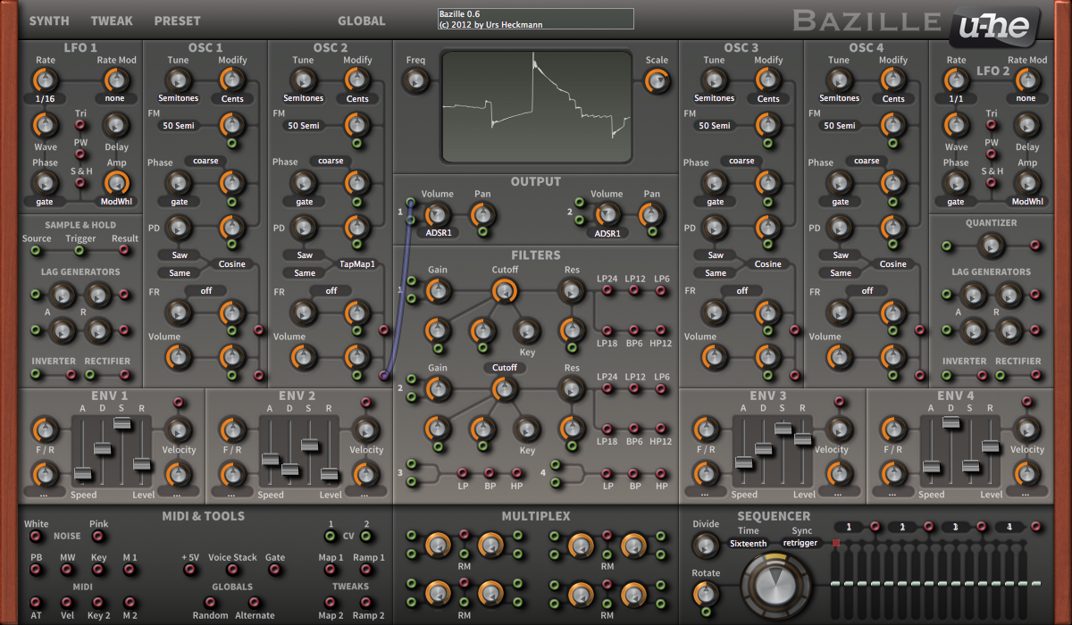This screenshot has height=625, width=1072.
Task: Click the LFO 1 Rate knob
Action: pyautogui.click(x=46, y=79)
